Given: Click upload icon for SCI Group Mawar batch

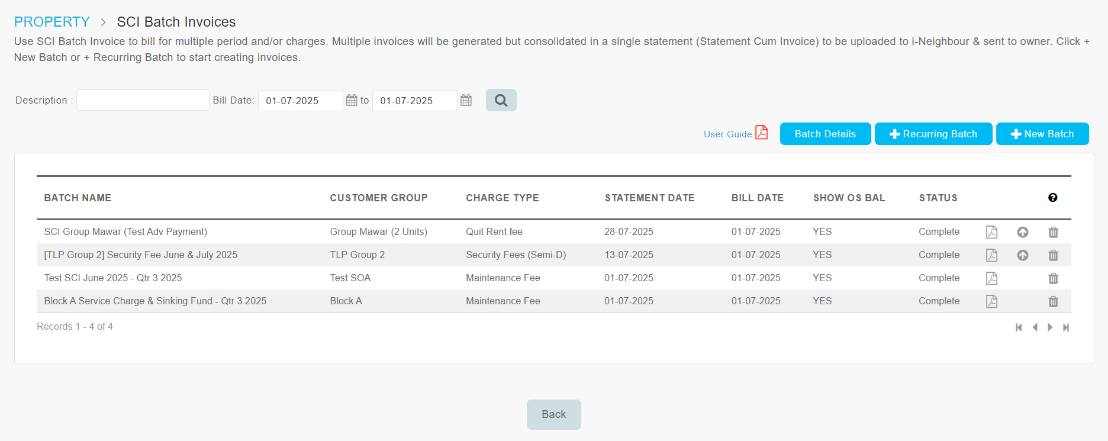Looking at the screenshot, I should coord(1022,232).
